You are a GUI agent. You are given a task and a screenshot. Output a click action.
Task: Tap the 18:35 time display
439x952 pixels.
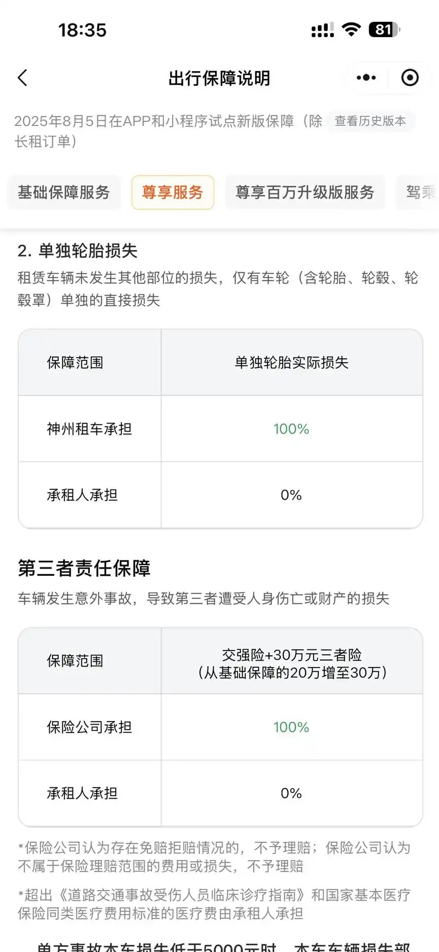pos(83,30)
